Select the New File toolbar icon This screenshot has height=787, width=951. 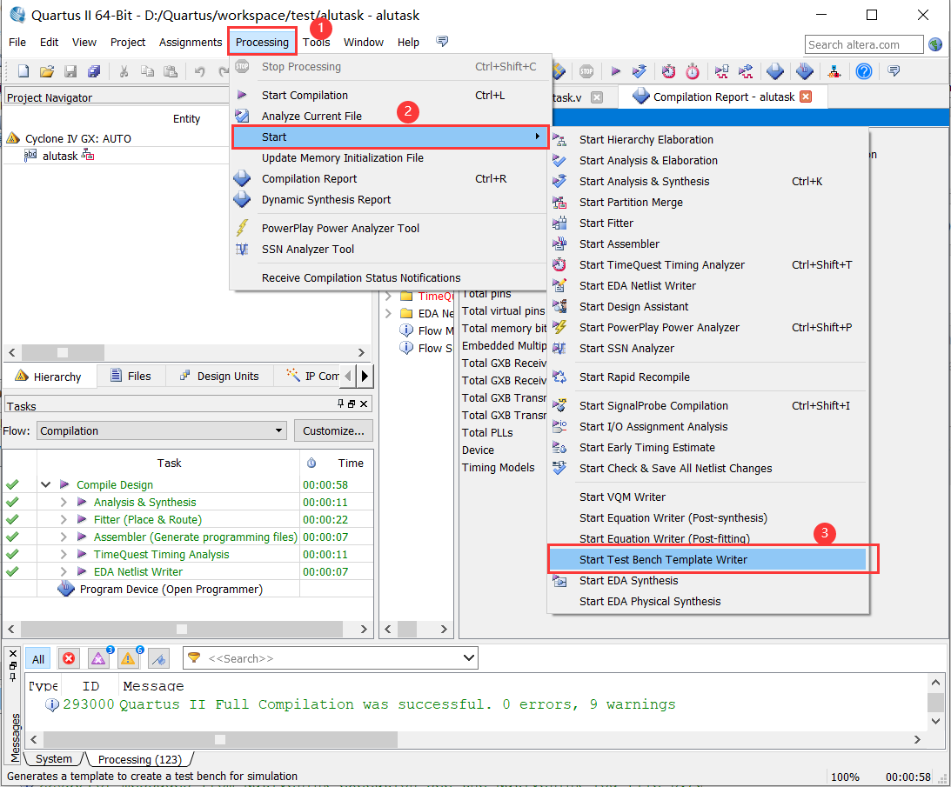[x=22, y=71]
